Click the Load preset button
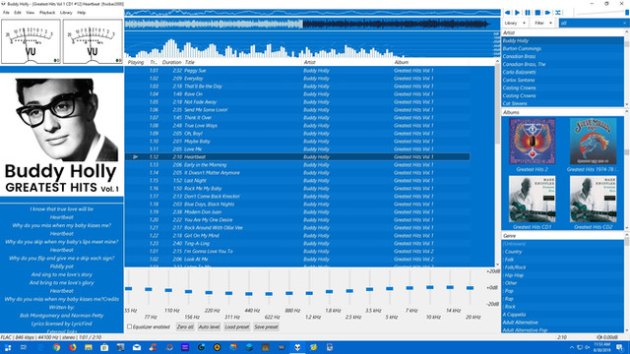 point(237,327)
